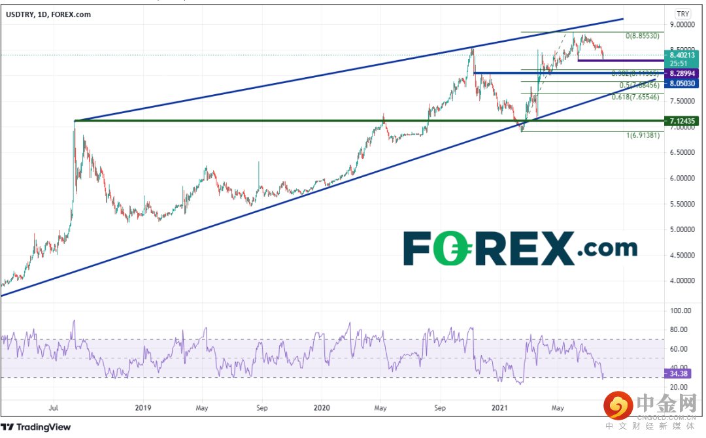The image size is (706, 438).
Task: Click the 7.50000 price axis value
Action: tap(682, 101)
